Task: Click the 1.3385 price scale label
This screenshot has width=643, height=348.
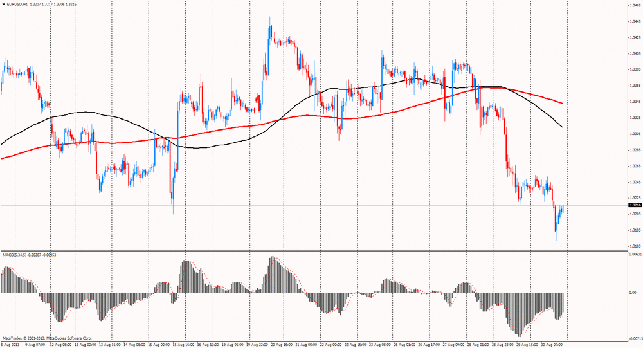Action: pos(635,69)
